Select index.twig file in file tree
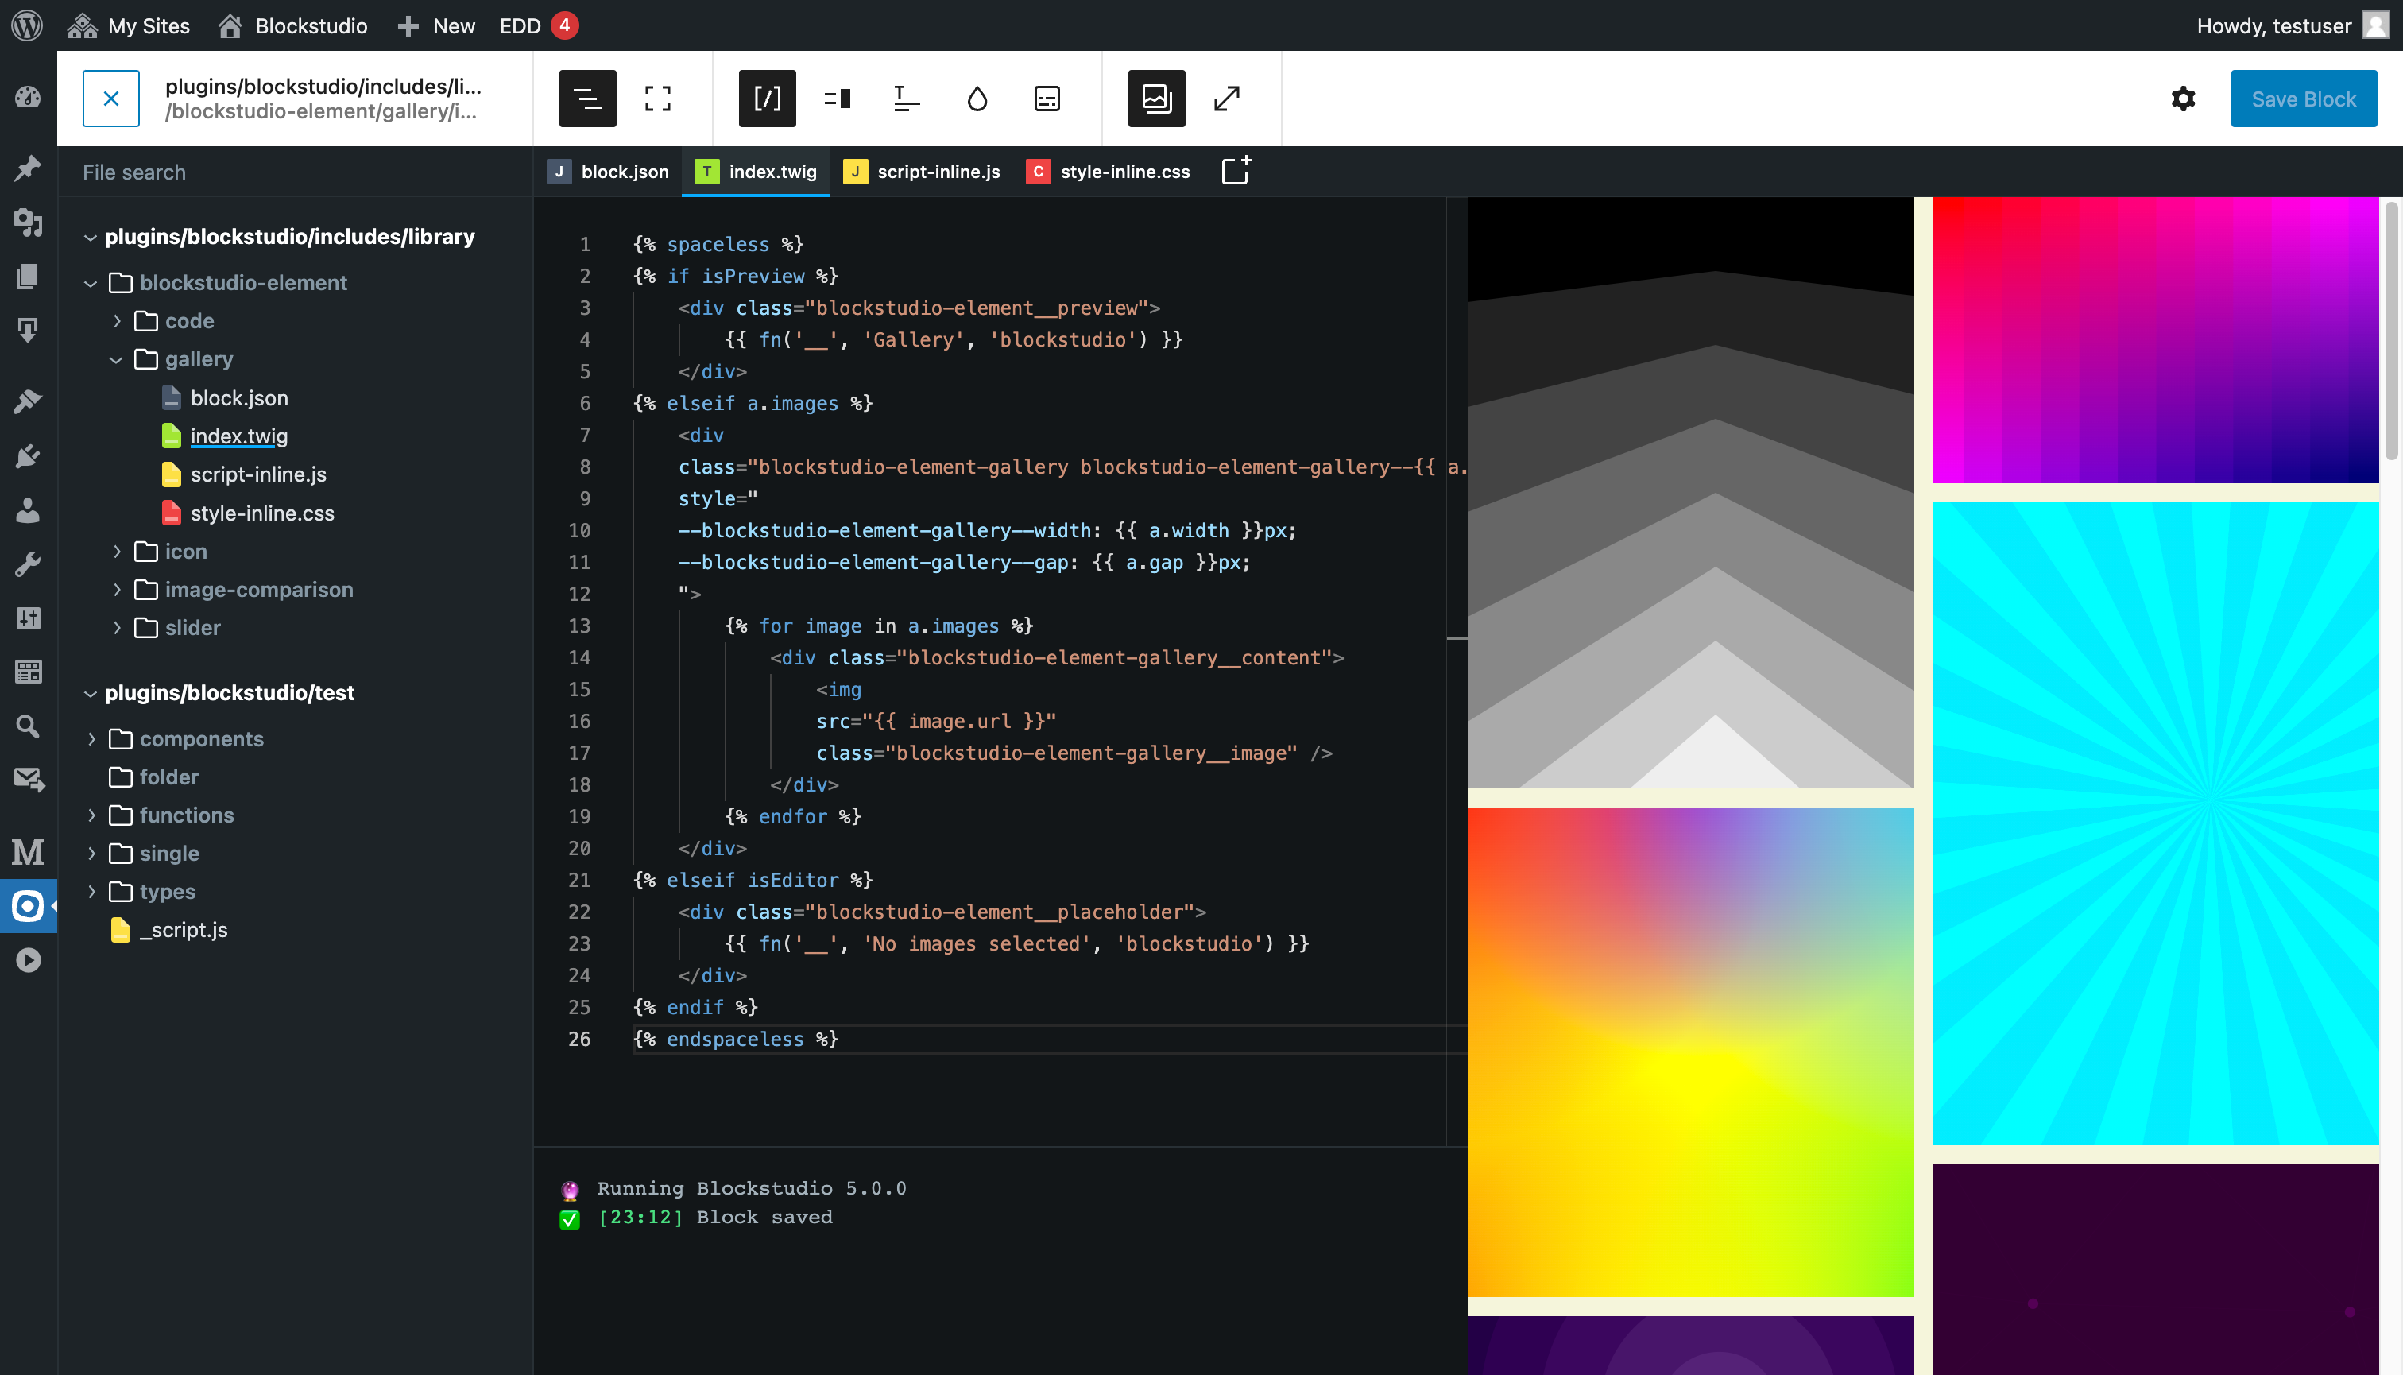This screenshot has height=1375, width=2403. (x=238, y=436)
